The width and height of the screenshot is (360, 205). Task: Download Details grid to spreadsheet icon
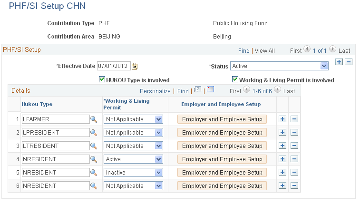point(210,89)
